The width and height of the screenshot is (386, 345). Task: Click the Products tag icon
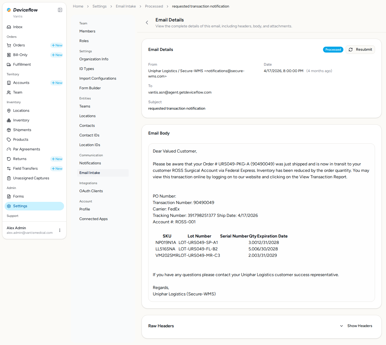[x=9, y=140]
